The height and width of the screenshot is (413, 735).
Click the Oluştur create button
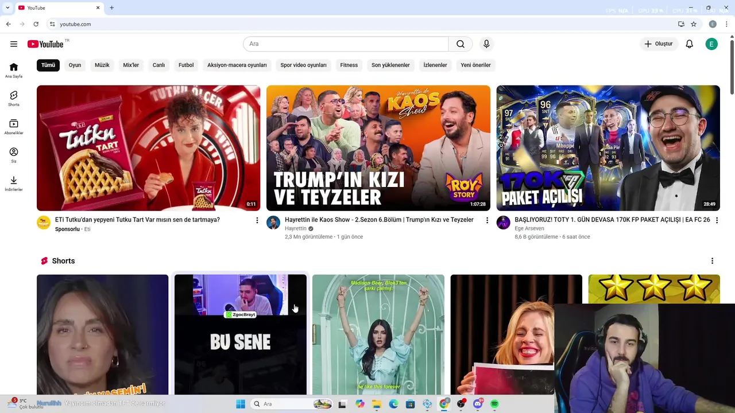pyautogui.click(x=659, y=44)
